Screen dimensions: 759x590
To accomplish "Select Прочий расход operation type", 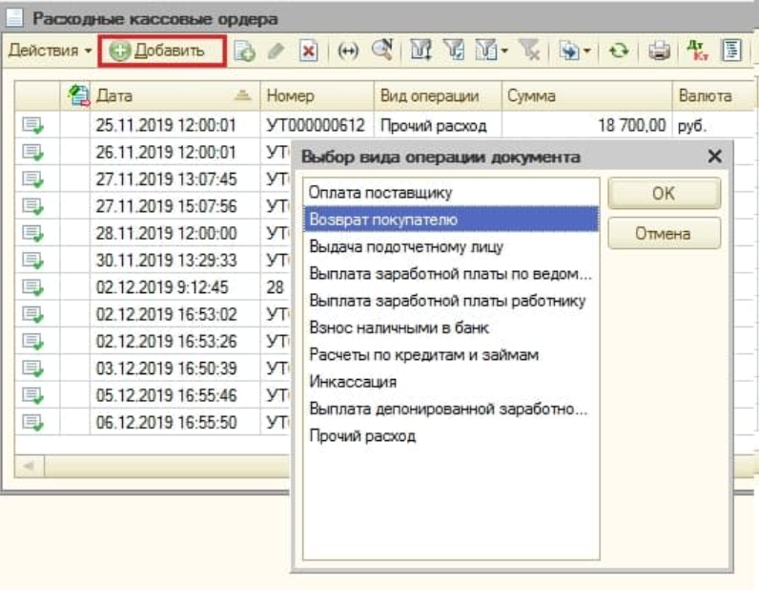I will (362, 435).
